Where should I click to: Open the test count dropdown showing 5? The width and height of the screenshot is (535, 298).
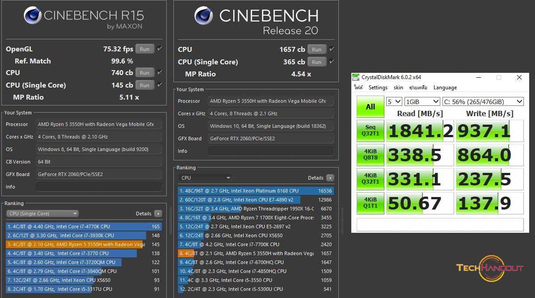click(x=394, y=101)
